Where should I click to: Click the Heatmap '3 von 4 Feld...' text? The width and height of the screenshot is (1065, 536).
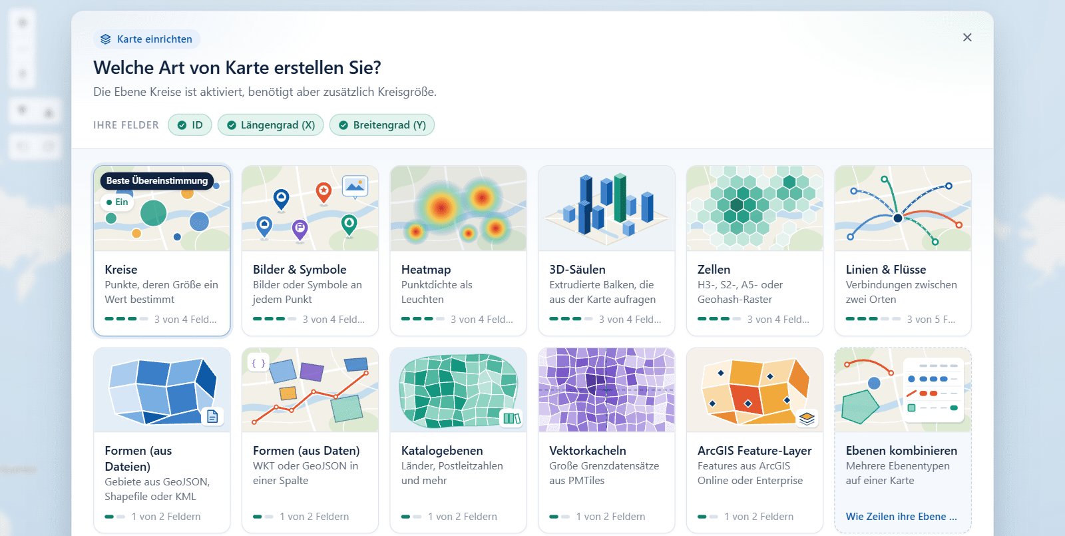pyautogui.click(x=482, y=320)
